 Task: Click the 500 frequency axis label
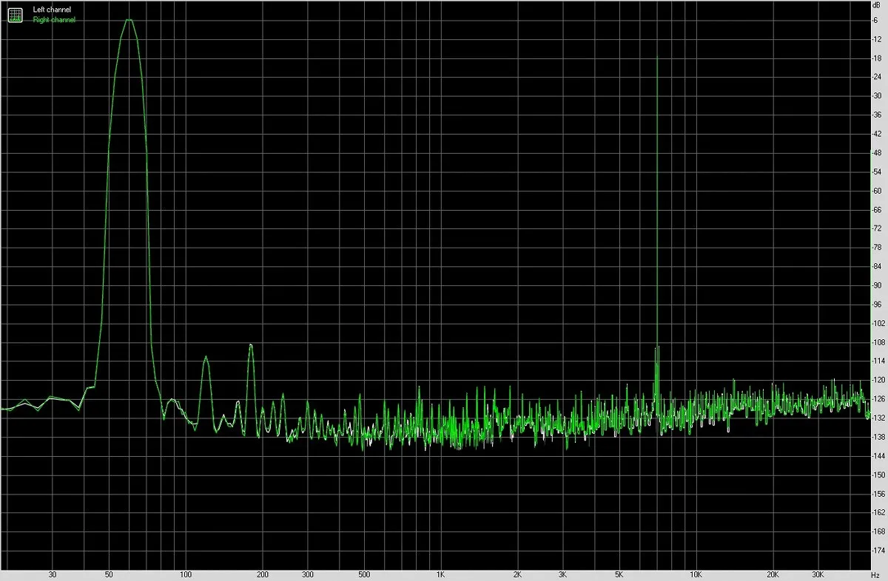(363, 574)
